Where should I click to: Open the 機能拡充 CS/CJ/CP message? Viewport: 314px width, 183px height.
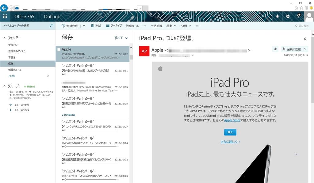pos(93,159)
